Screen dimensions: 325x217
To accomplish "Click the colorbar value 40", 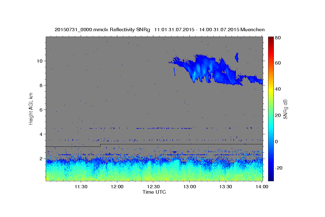I will (278, 89).
